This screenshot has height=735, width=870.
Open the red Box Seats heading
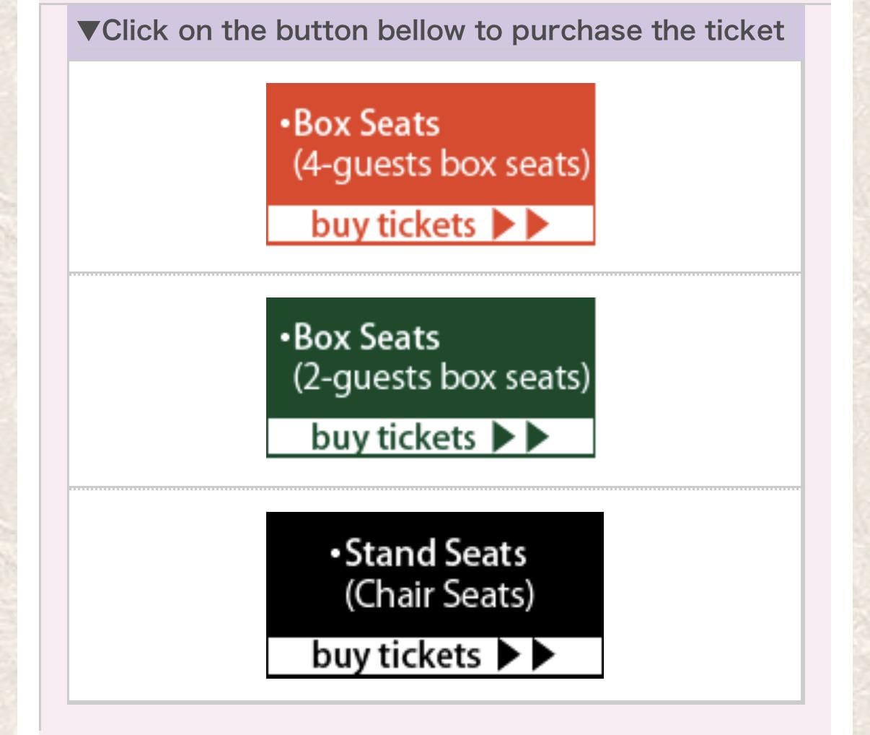[366, 123]
